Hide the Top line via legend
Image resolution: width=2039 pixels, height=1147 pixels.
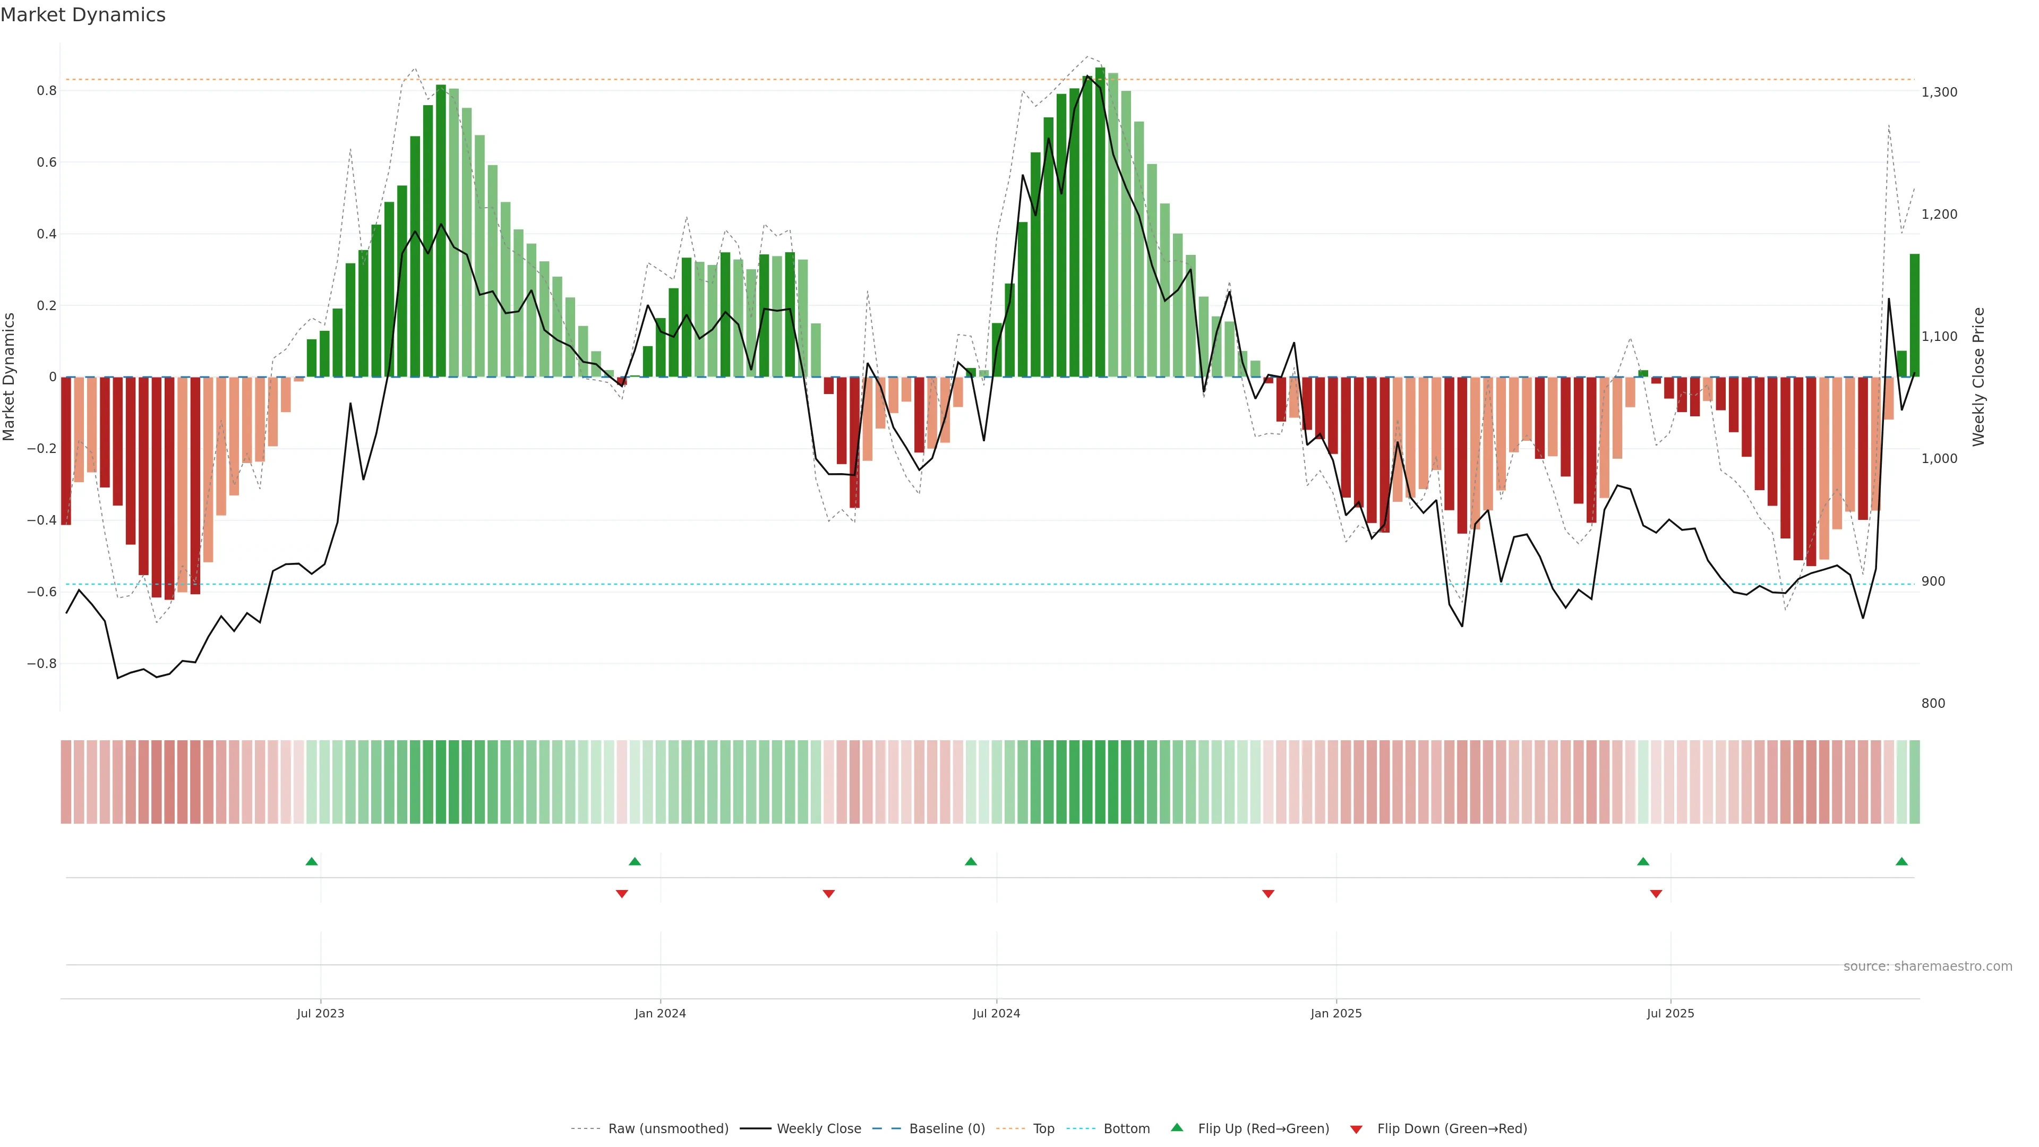[x=1043, y=1129]
